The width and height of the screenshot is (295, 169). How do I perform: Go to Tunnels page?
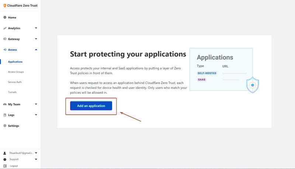click(12, 92)
